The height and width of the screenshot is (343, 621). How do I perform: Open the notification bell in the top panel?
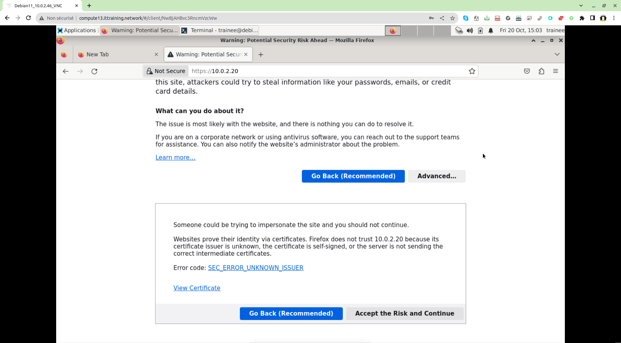[x=491, y=31]
